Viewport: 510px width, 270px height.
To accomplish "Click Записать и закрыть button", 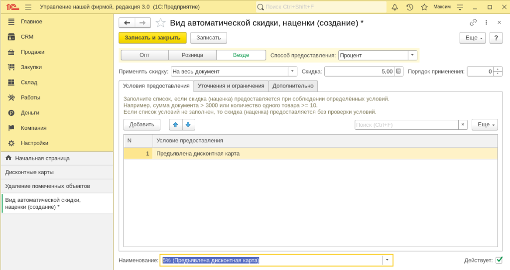I will click(152, 38).
